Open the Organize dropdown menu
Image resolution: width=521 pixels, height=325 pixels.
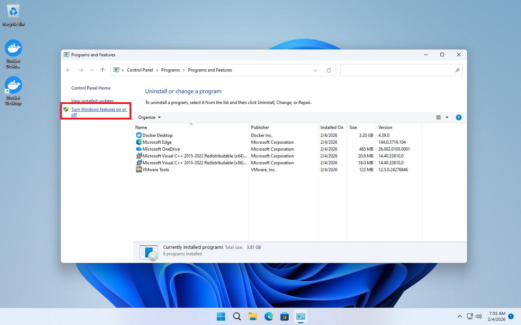point(149,117)
